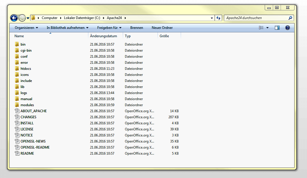Expand the view options arrow

pyautogui.click(x=267, y=27)
